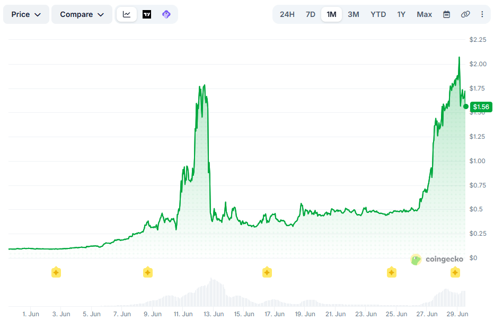494x321 pixels.
Task: Switch to the line chart view icon
Action: 126,14
